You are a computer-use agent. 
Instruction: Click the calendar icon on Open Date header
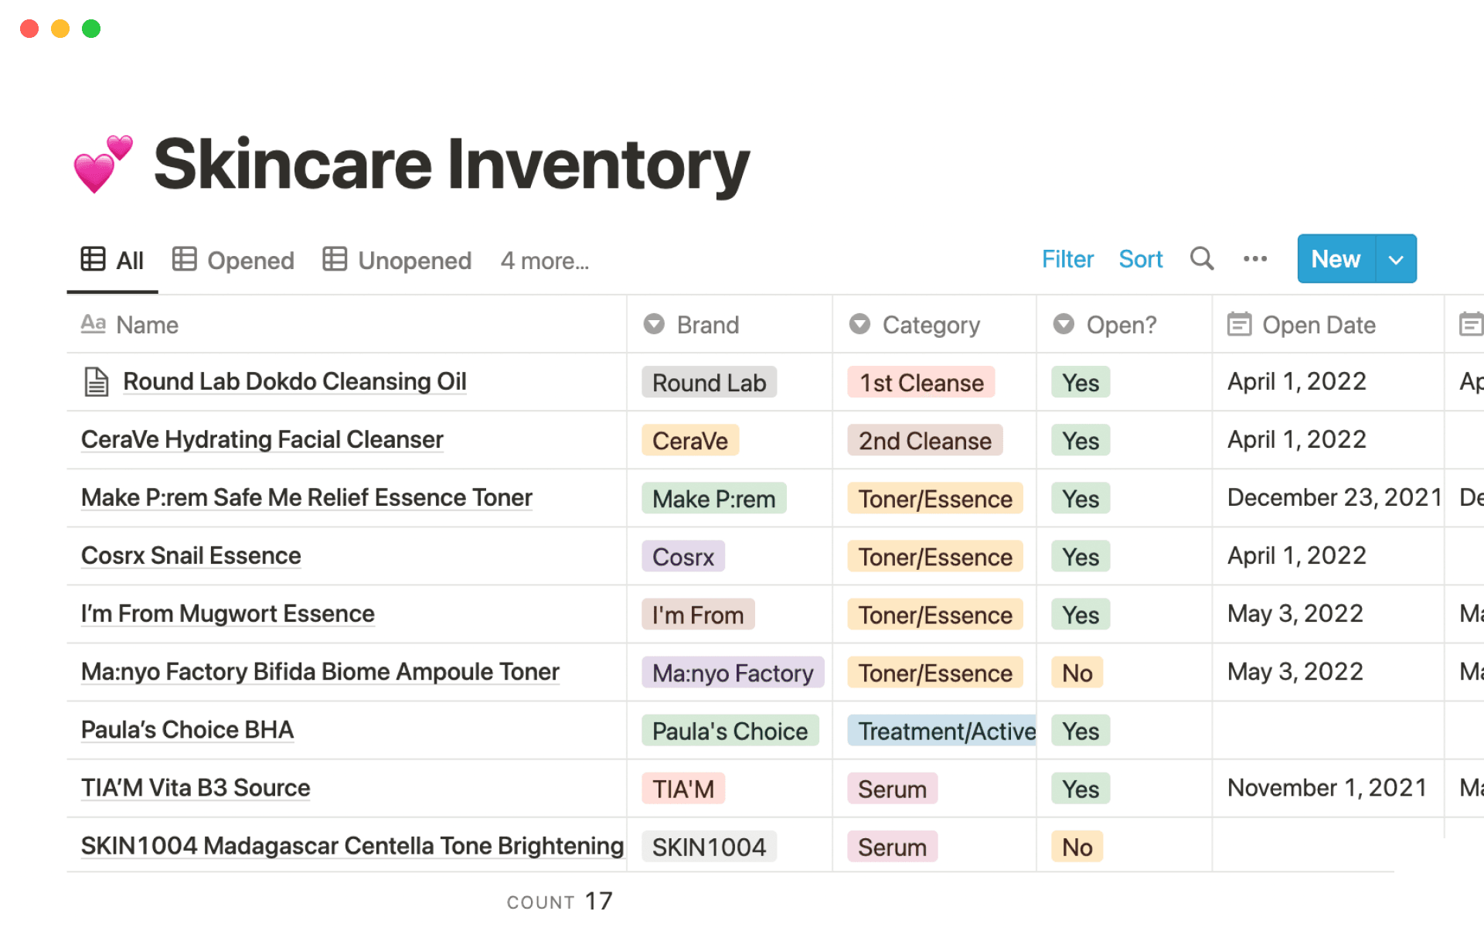tap(1239, 325)
